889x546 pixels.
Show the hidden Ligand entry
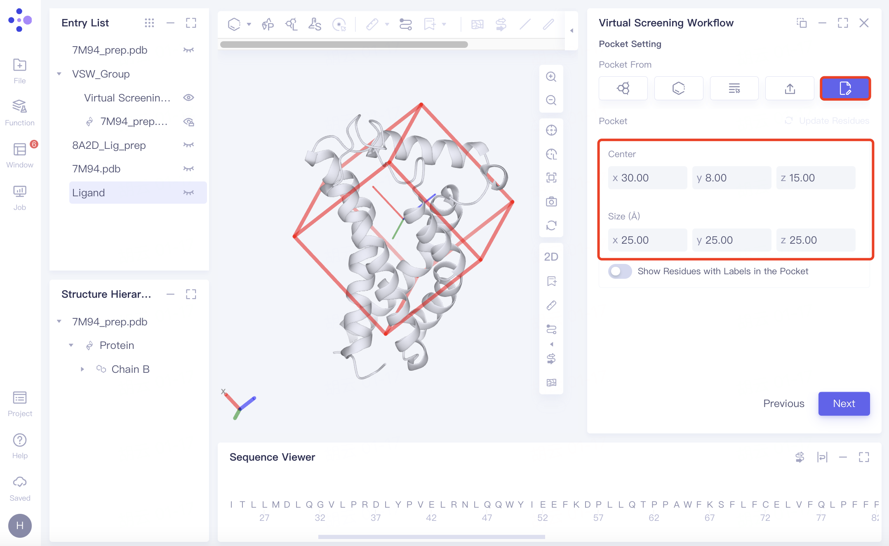(x=188, y=193)
